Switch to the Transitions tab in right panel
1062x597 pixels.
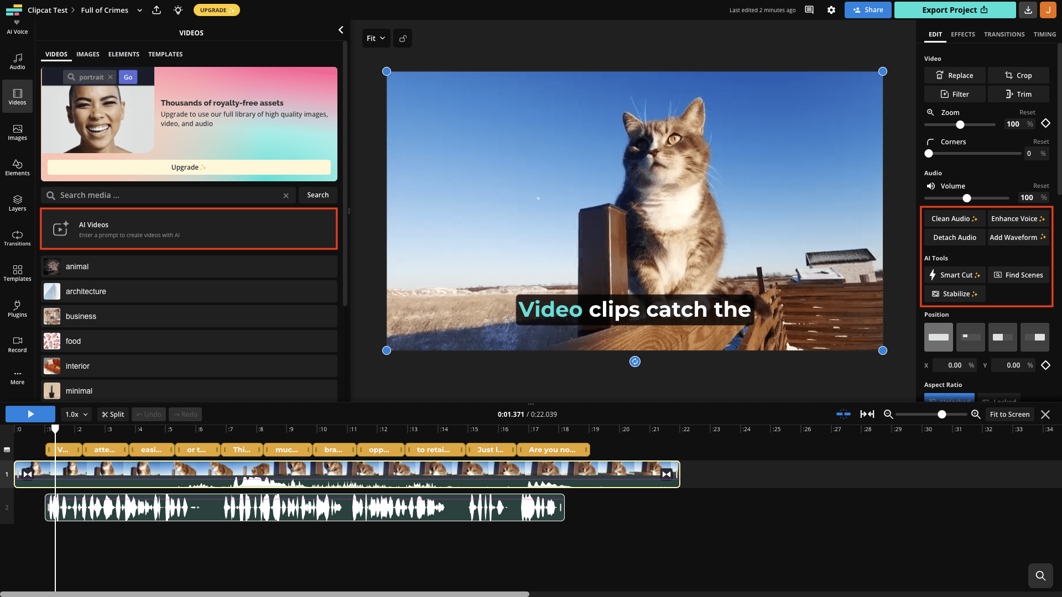1004,34
